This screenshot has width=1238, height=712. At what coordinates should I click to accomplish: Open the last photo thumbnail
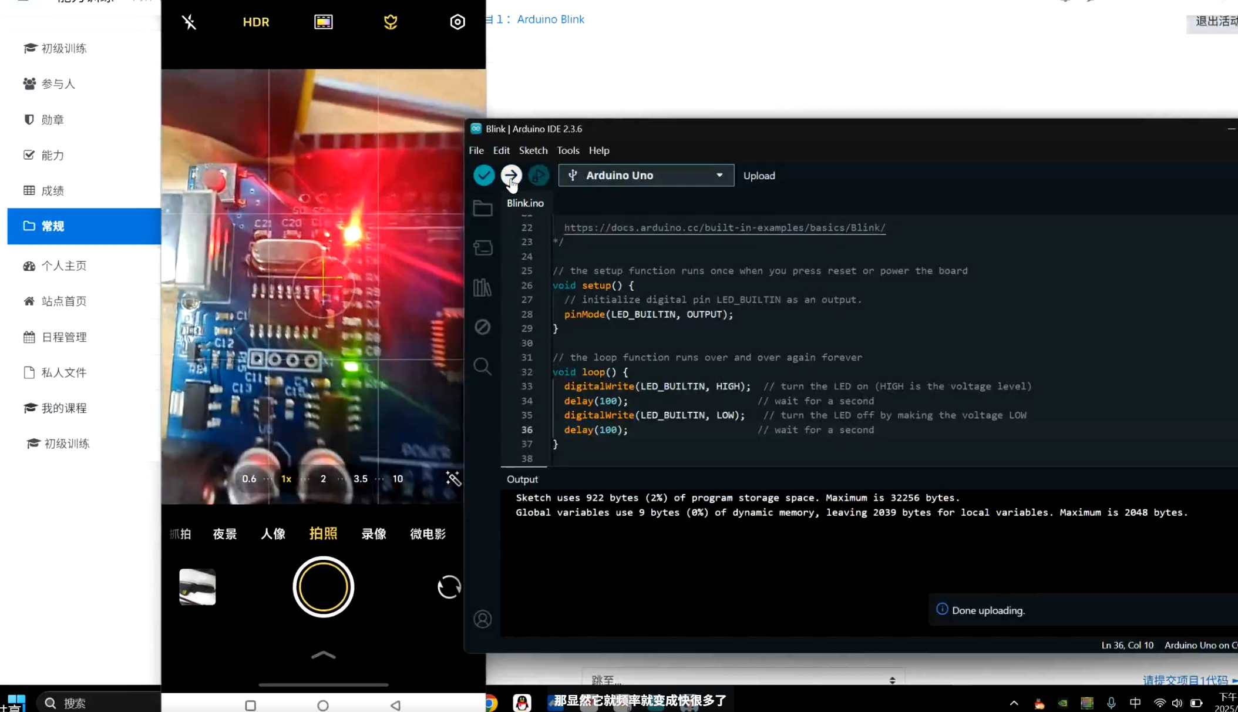[197, 587]
